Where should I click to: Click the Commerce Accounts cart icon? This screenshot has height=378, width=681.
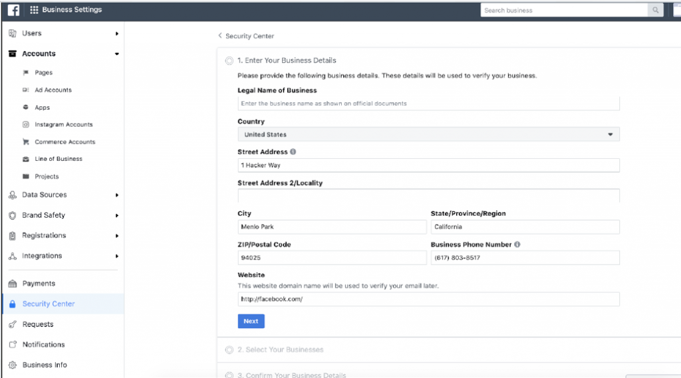[26, 142]
